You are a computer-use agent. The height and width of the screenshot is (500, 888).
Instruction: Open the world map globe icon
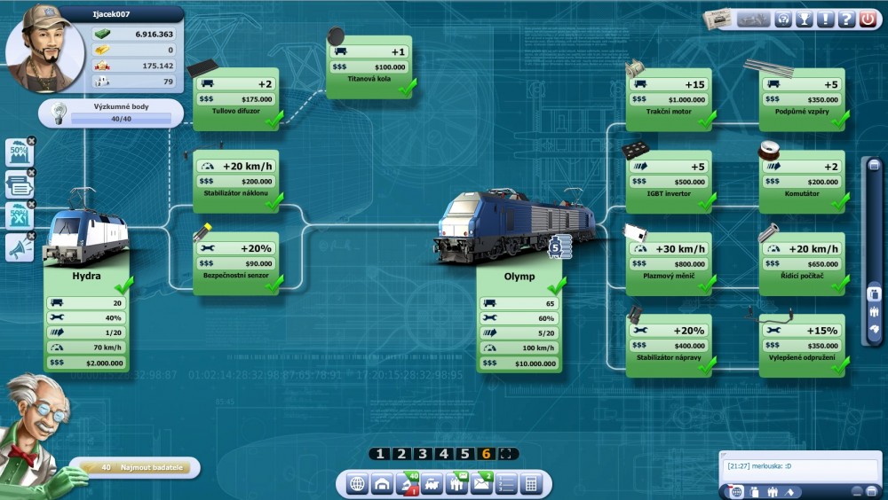[358, 484]
